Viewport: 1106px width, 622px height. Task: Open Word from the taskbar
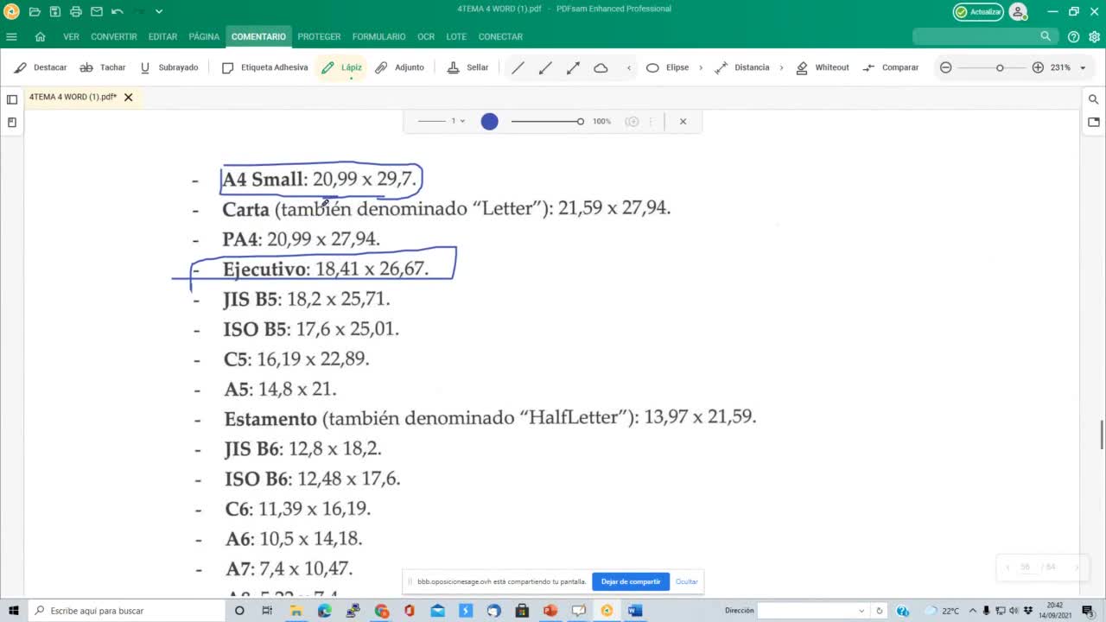coord(635,611)
